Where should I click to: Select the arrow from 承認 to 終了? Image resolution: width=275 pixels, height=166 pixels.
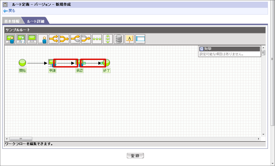(x=93, y=63)
